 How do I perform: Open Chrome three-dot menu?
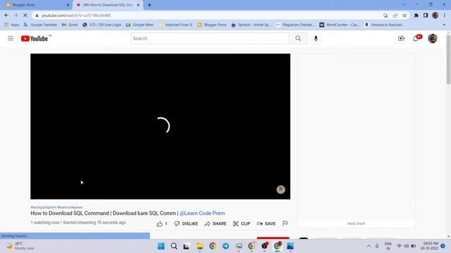click(x=445, y=15)
